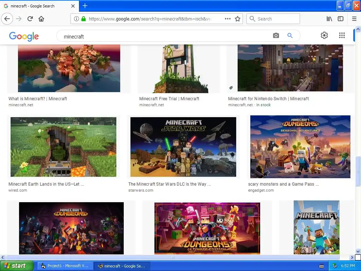Select minecraft - Google Search taskbar button

click(122, 266)
